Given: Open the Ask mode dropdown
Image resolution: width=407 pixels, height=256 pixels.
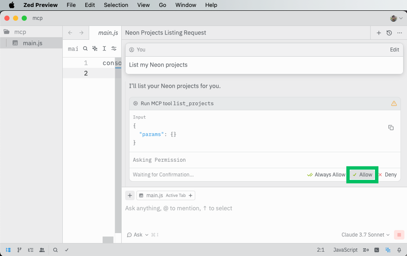Looking at the screenshot, I should tap(137, 234).
